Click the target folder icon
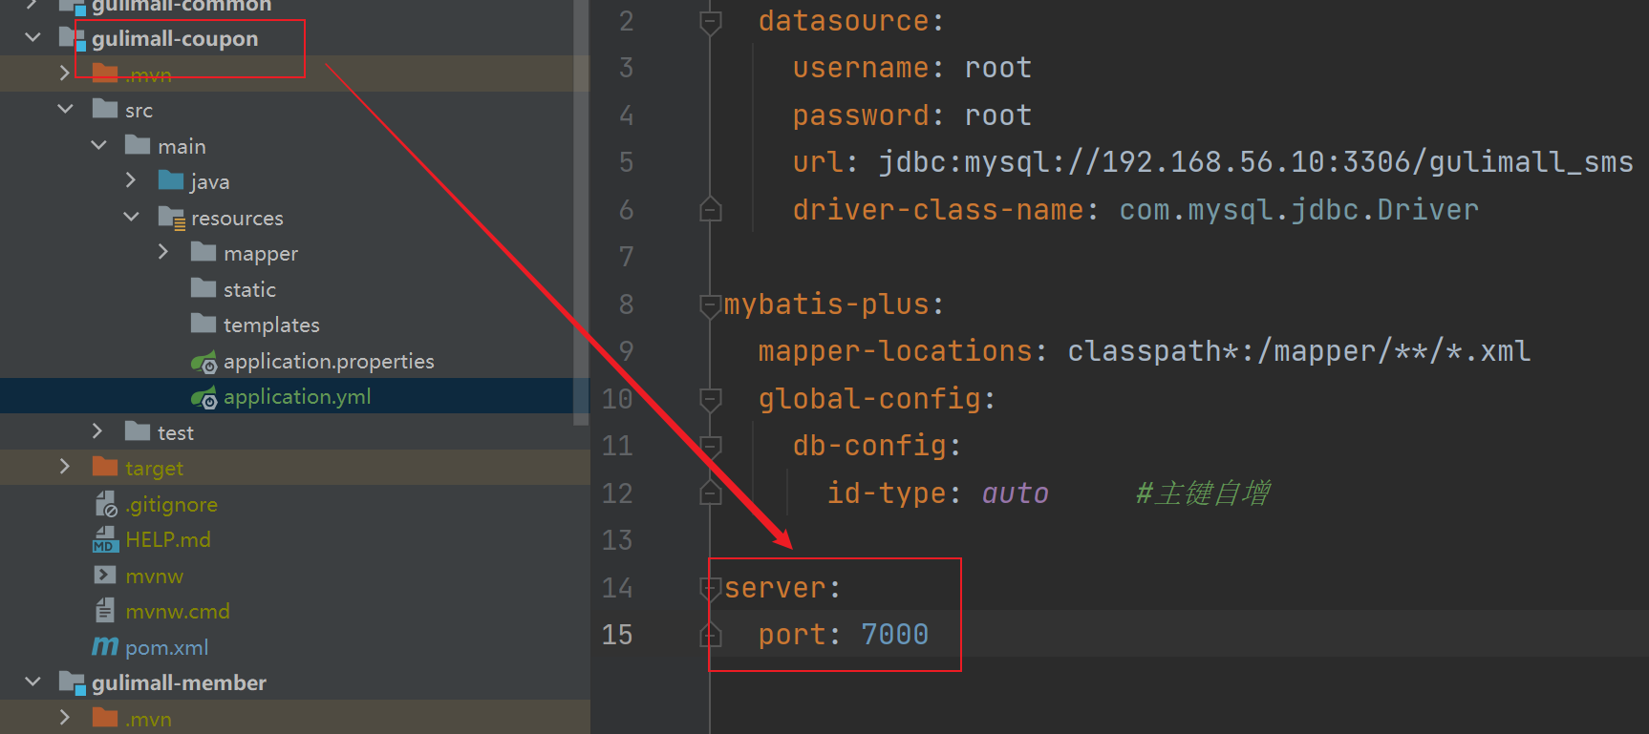1649x734 pixels. [105, 467]
